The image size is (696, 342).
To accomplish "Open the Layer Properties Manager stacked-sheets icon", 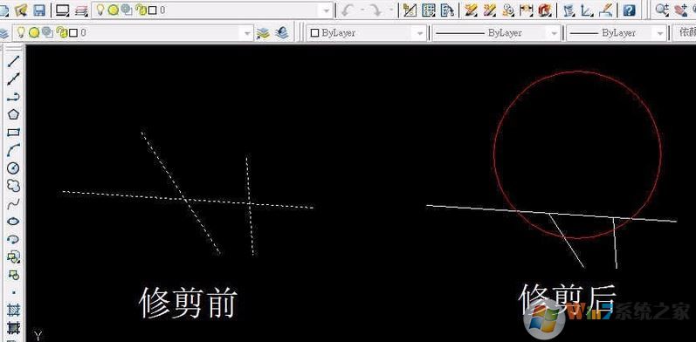I will coord(4,33).
